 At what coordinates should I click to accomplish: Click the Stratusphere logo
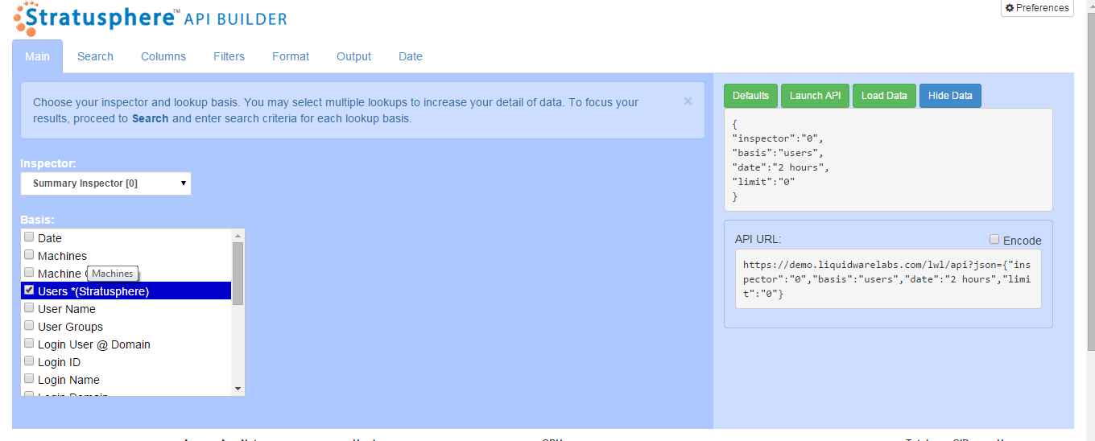pos(151,19)
